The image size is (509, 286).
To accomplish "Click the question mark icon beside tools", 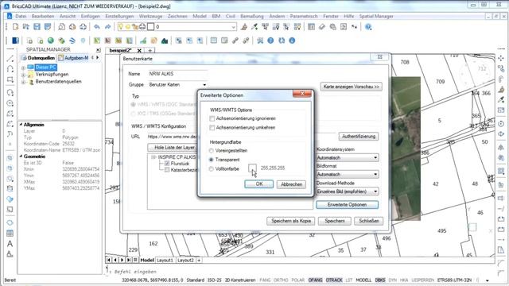I will [x=270, y=41].
